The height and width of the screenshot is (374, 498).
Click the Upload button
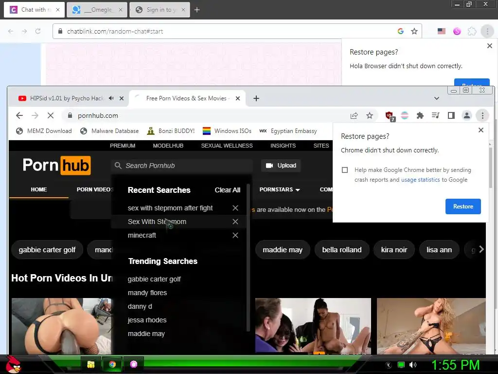tap(281, 166)
